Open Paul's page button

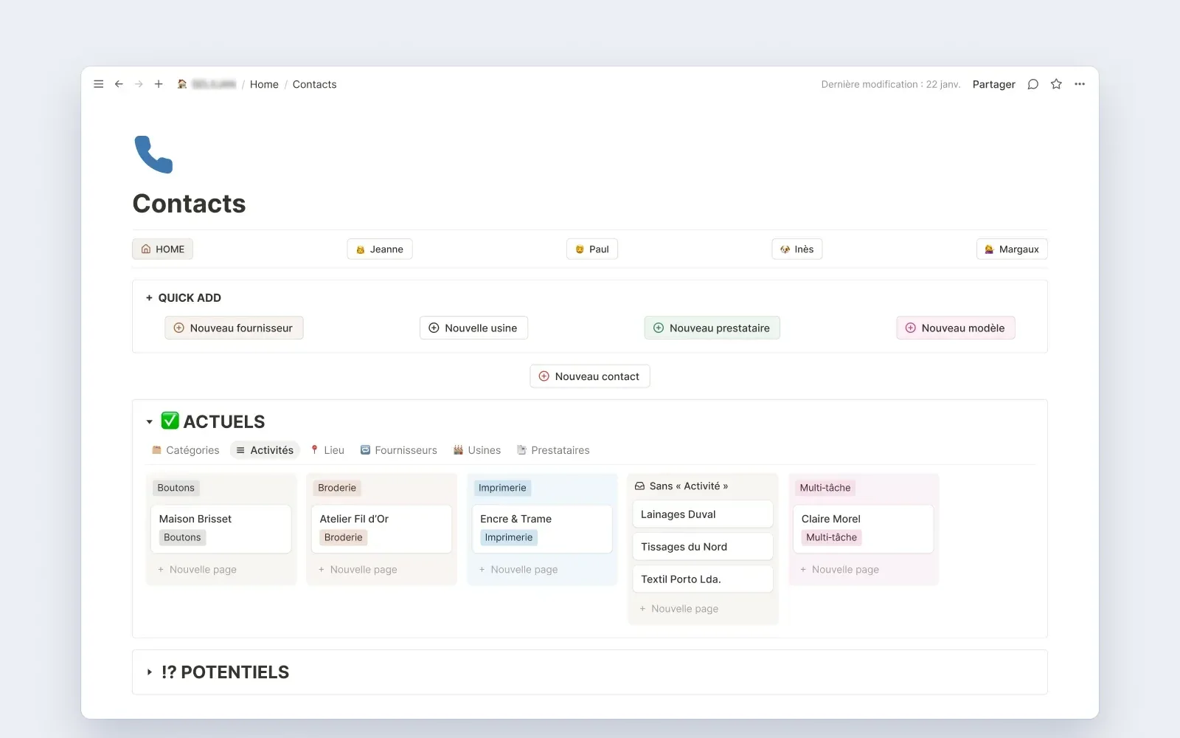click(592, 249)
